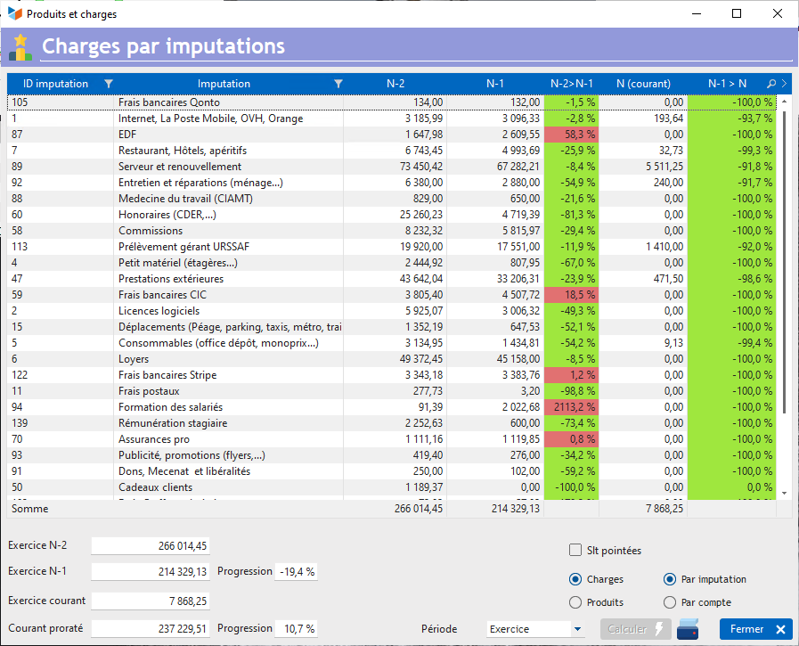Sort by the N-2 column header
Image resolution: width=799 pixels, height=646 pixels.
395,84
